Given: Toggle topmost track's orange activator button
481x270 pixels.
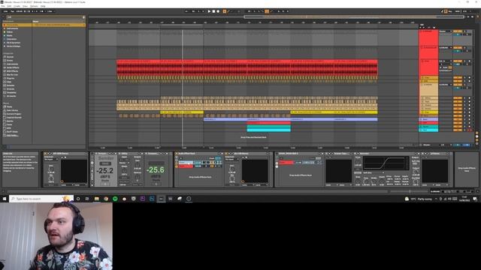Looking at the screenshot, I should [458, 31].
